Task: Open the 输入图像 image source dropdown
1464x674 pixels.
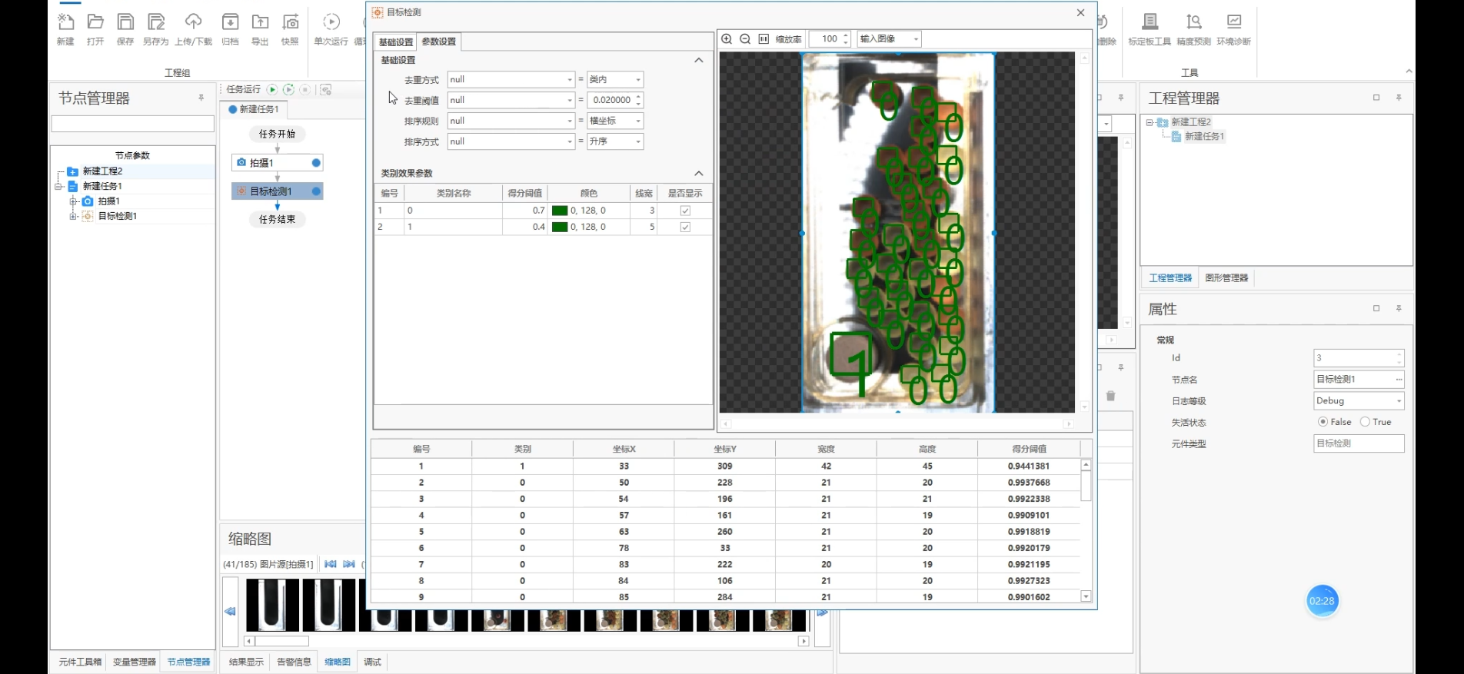Action: pyautogui.click(x=889, y=39)
